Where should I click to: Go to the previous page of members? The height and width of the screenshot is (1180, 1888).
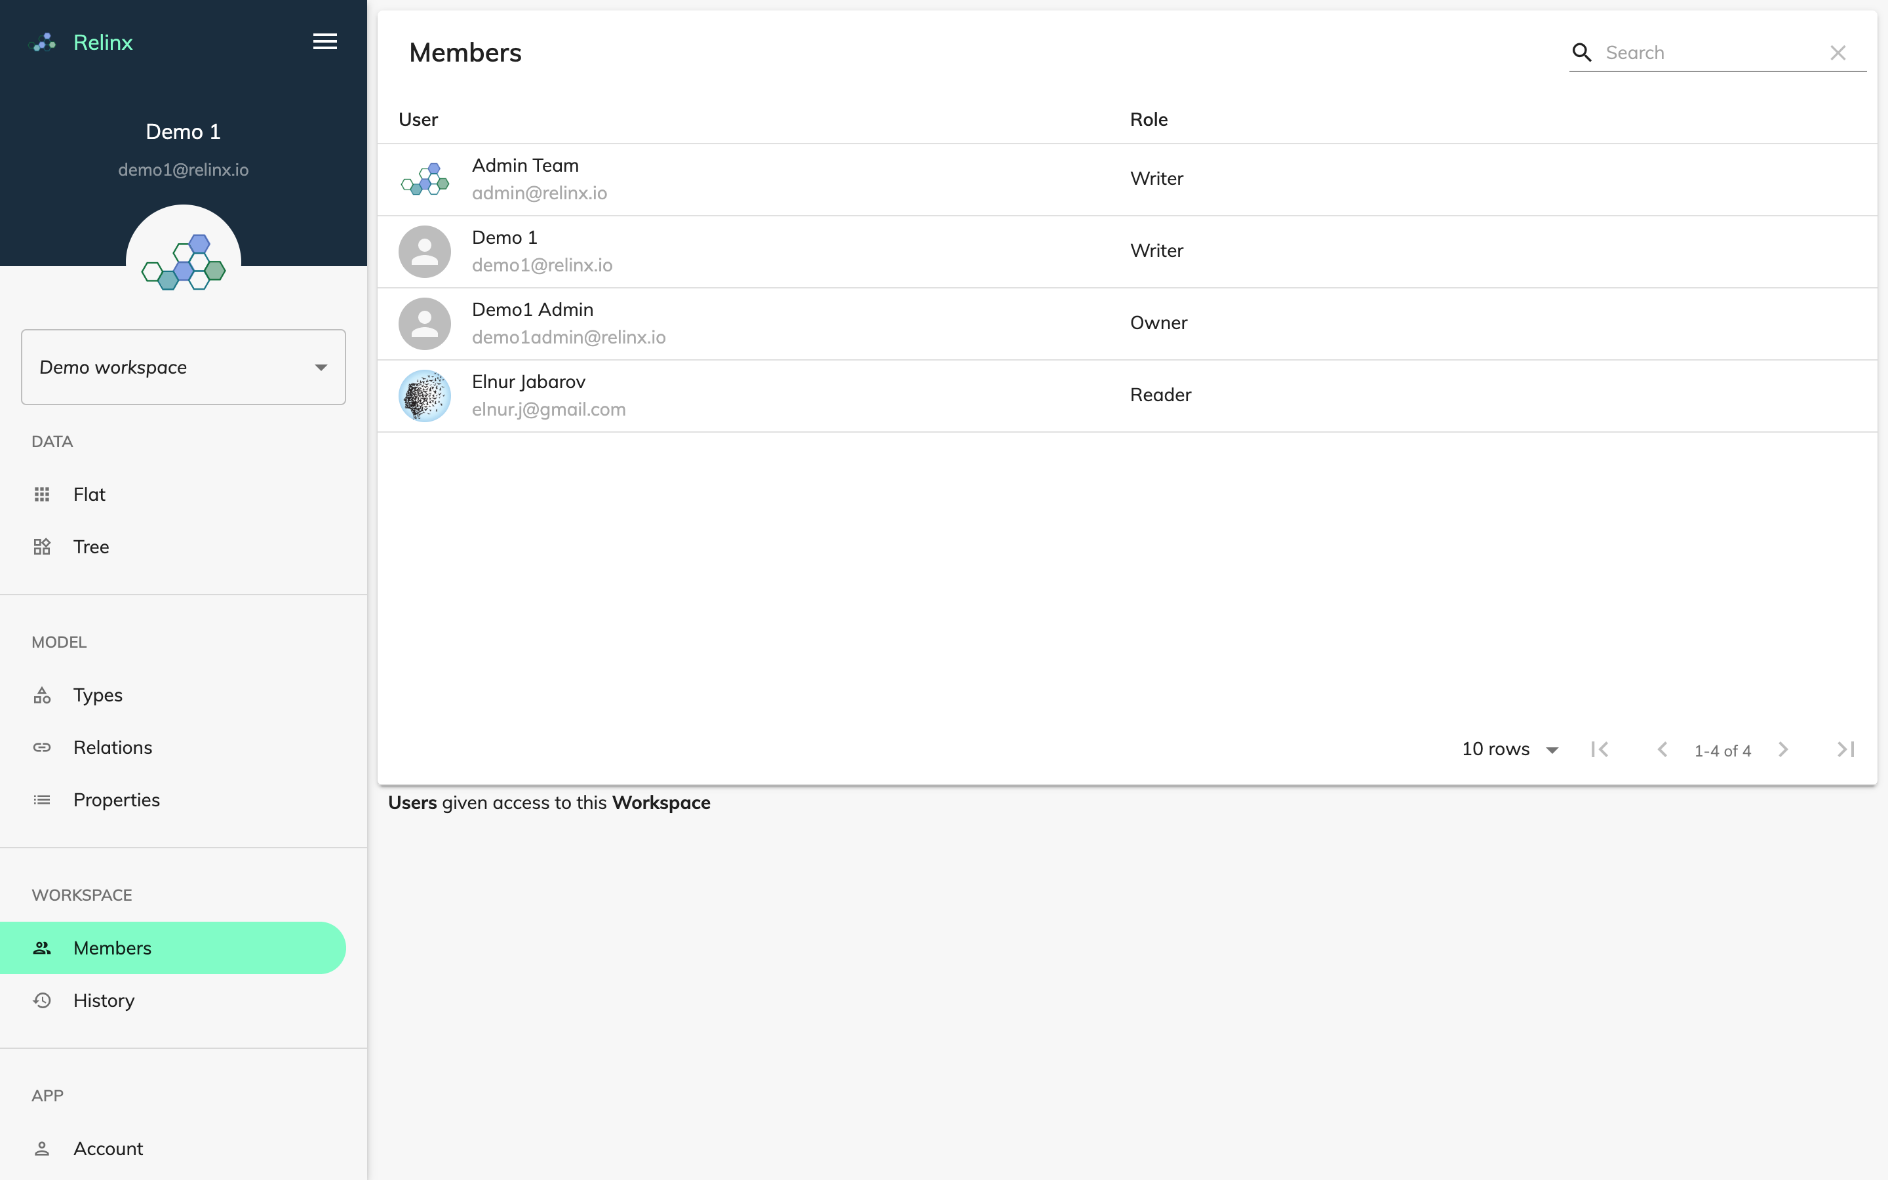[x=1662, y=749]
